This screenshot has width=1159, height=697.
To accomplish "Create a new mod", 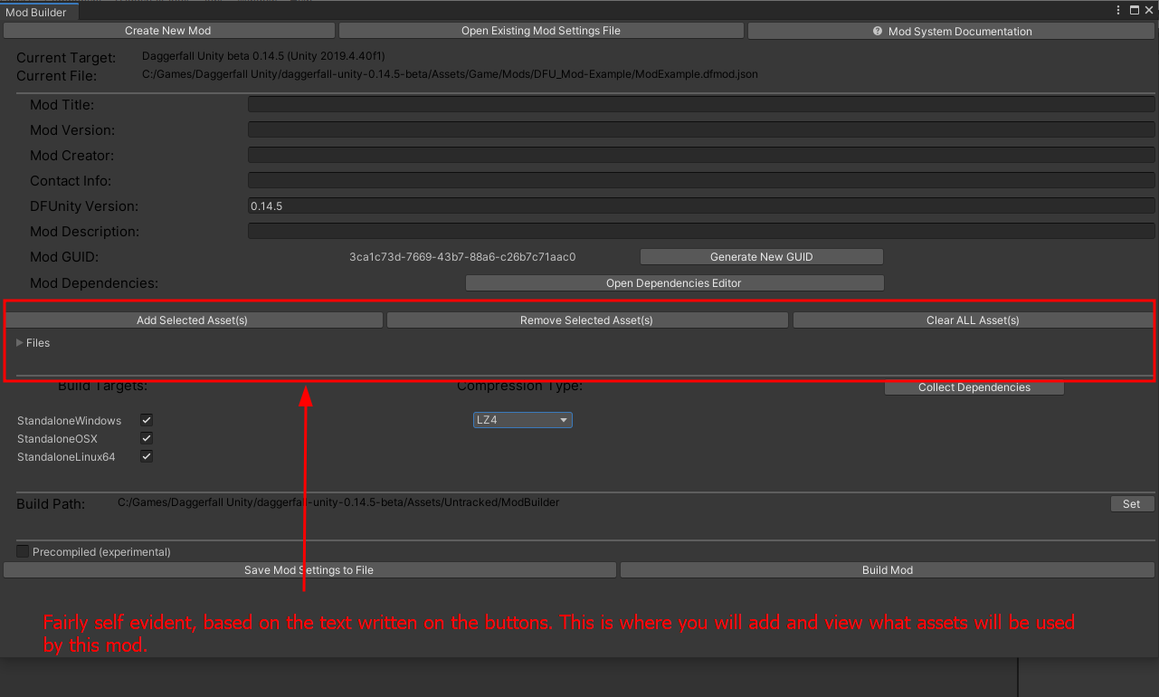I will pyautogui.click(x=168, y=31).
